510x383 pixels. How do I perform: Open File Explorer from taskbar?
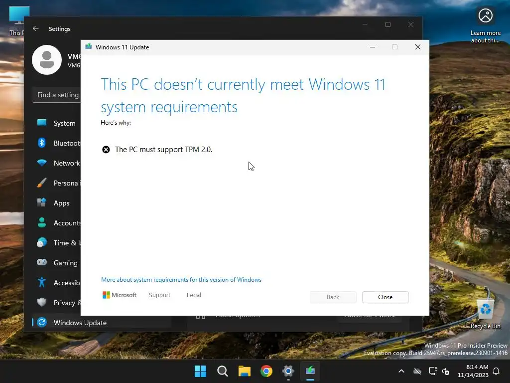pyautogui.click(x=244, y=371)
